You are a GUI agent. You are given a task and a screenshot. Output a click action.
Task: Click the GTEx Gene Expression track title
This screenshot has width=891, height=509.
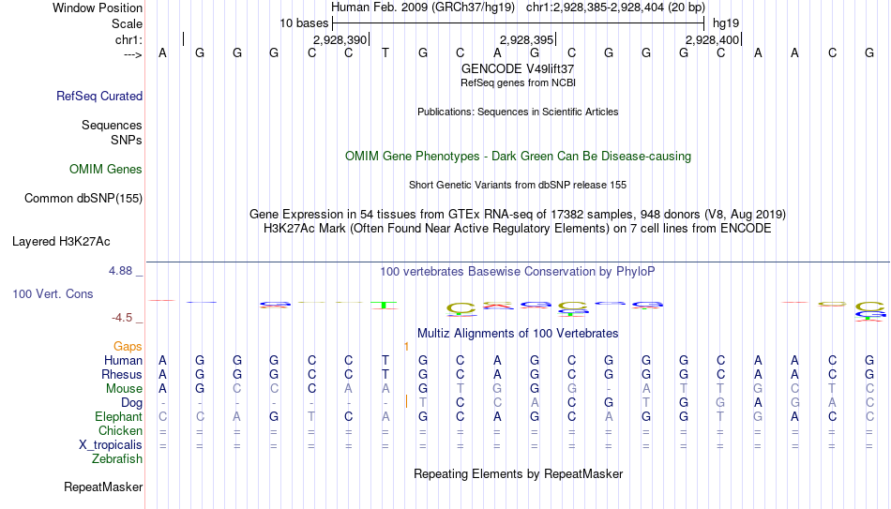click(518, 214)
